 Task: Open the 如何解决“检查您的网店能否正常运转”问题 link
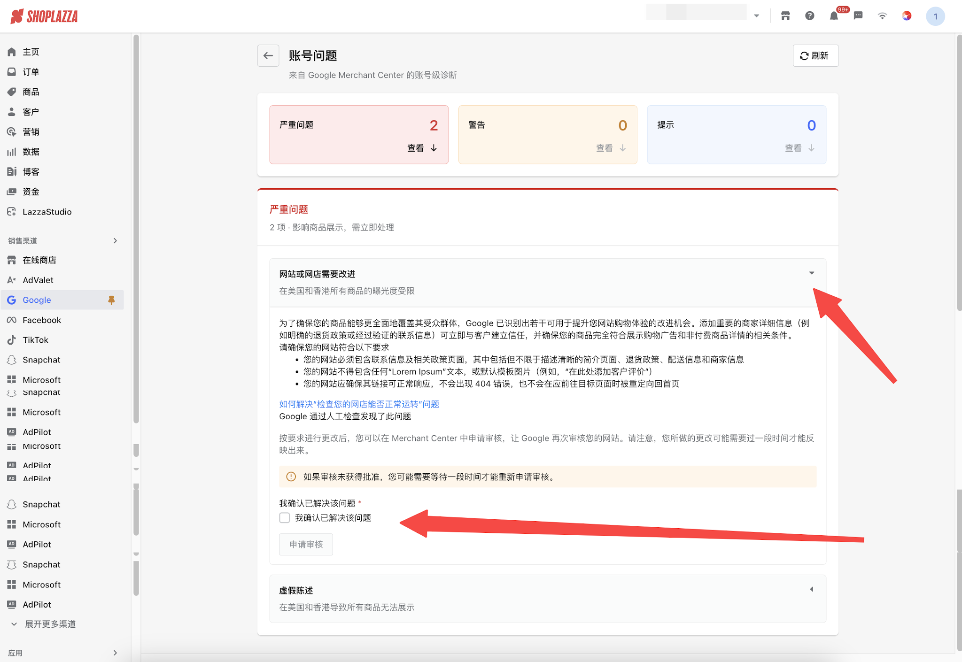(359, 404)
